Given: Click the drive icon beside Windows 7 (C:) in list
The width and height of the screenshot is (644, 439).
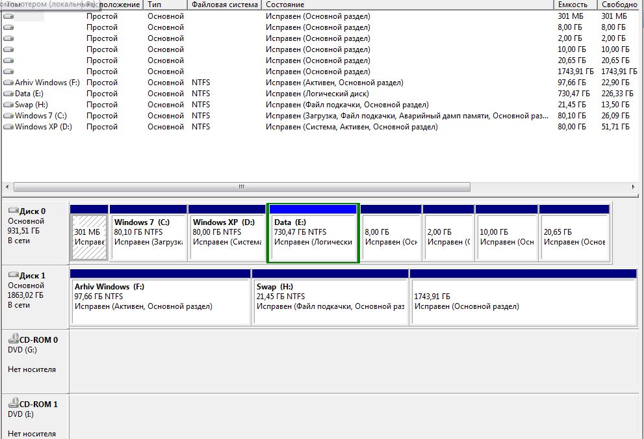Looking at the screenshot, I should [8, 116].
